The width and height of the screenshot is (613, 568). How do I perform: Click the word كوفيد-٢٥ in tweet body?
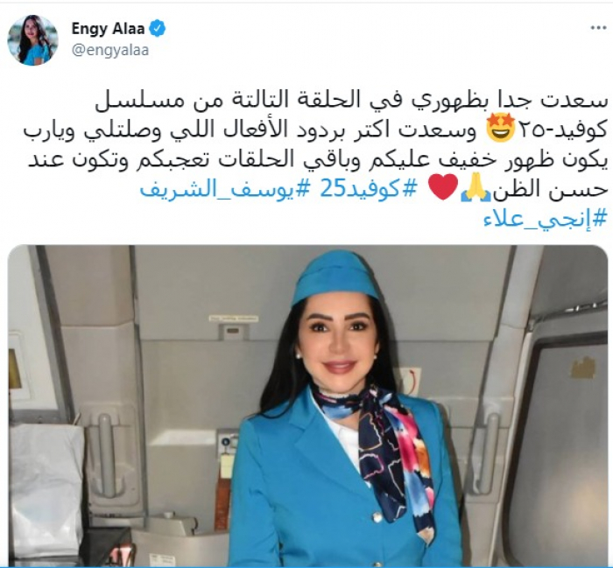pos(562,130)
